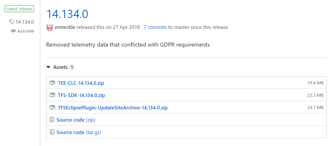Click the Latest release badge
Screen dimensions: 332x146
19,9
